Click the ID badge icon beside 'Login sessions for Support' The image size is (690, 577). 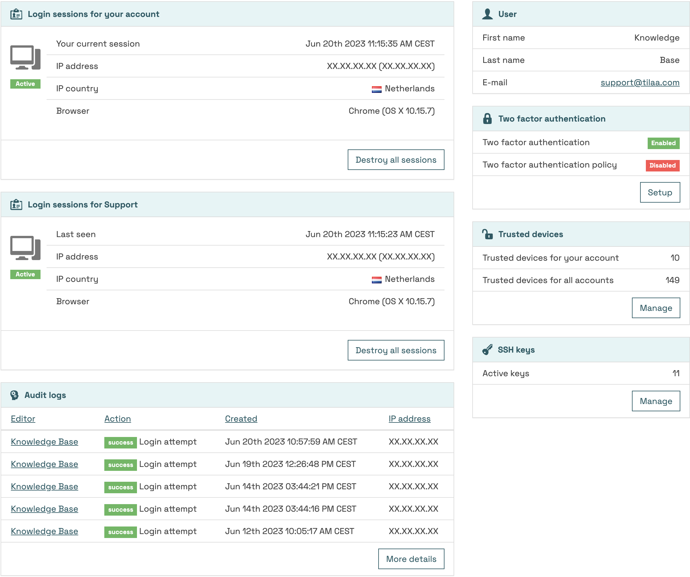click(16, 205)
